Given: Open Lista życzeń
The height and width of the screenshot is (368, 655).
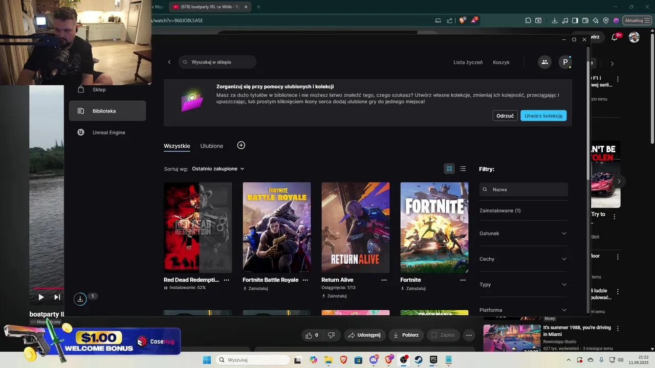Looking at the screenshot, I should pyautogui.click(x=468, y=62).
